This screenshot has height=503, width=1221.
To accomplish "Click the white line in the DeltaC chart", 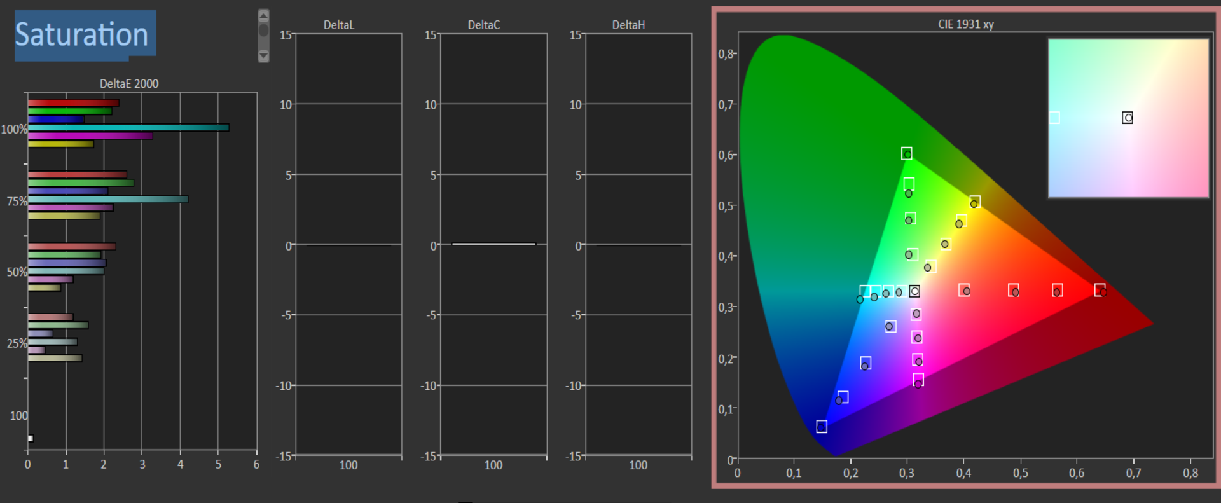I will click(x=493, y=244).
